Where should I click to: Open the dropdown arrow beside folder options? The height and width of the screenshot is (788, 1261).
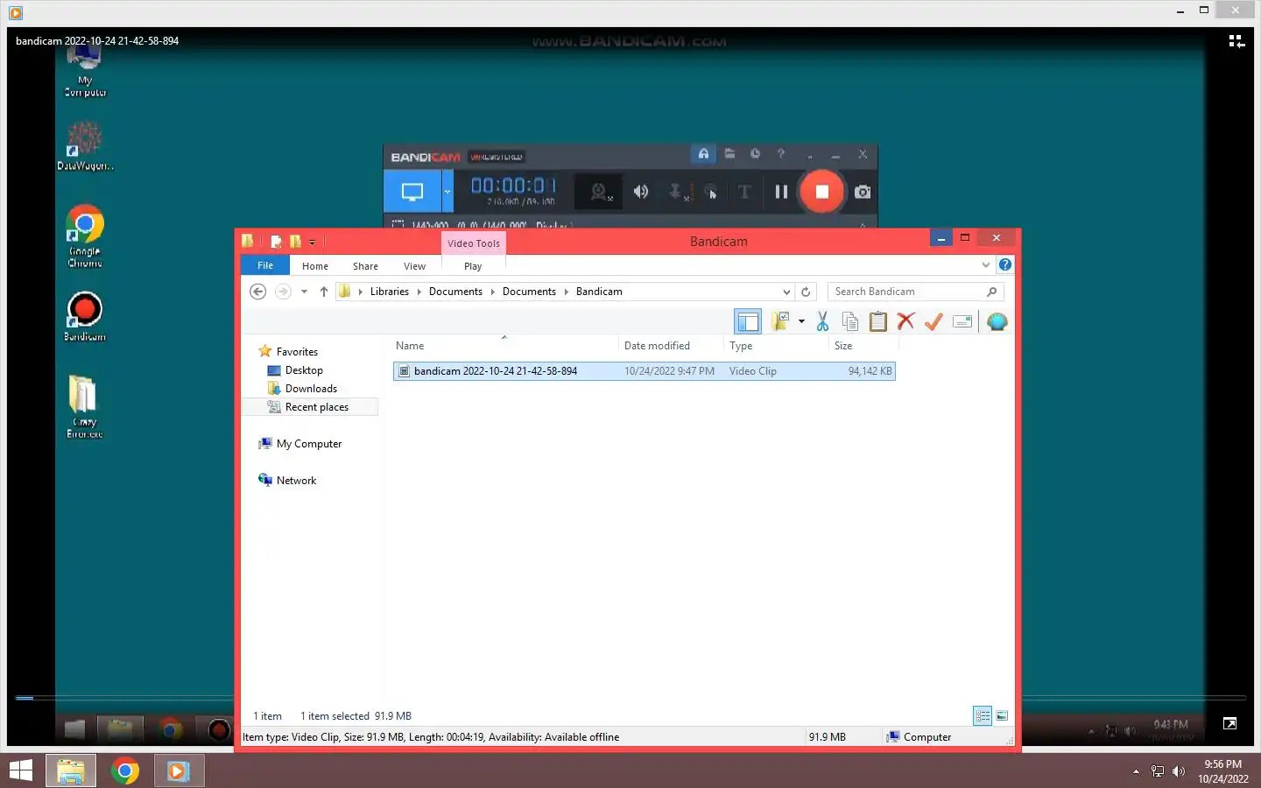pos(801,321)
